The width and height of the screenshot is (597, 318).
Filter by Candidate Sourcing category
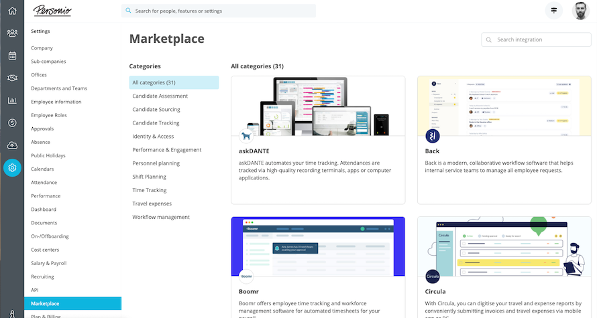tap(156, 109)
